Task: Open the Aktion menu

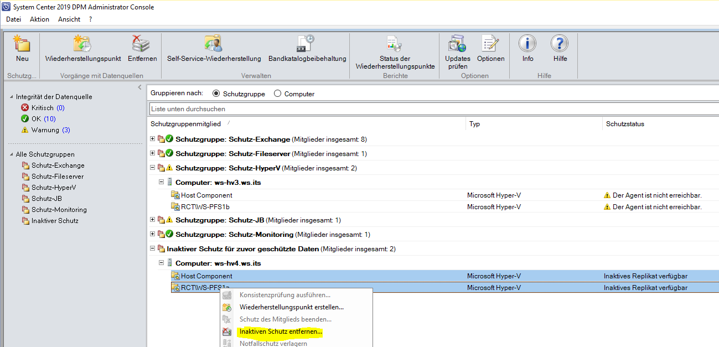Action: (39, 19)
